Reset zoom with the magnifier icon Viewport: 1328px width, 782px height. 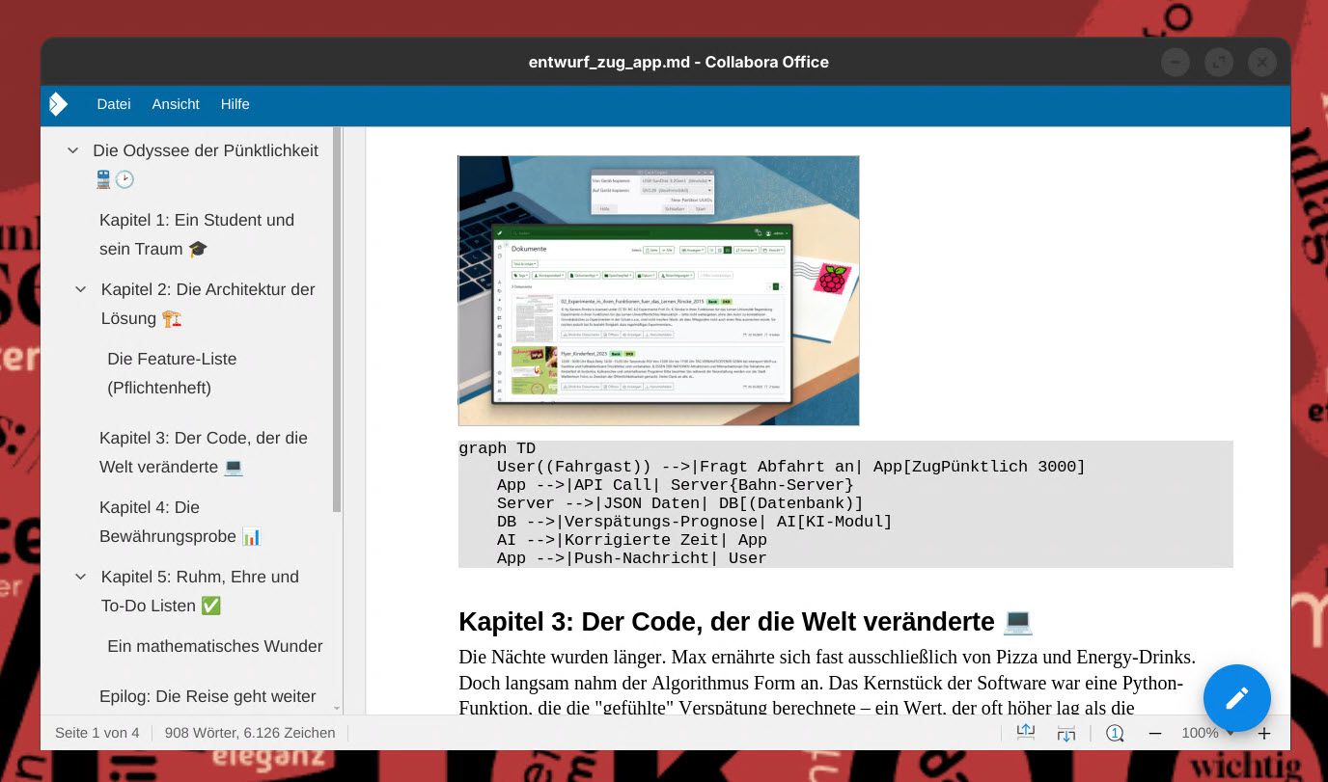tap(1115, 733)
